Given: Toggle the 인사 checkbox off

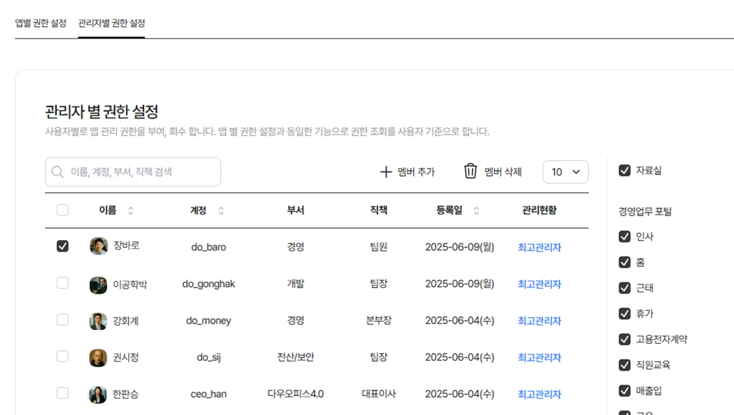Looking at the screenshot, I should tap(625, 237).
